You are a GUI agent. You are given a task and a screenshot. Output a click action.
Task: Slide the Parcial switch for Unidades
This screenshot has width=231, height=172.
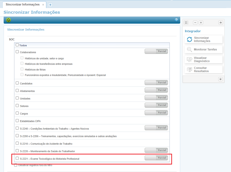pyautogui.click(x=156, y=98)
